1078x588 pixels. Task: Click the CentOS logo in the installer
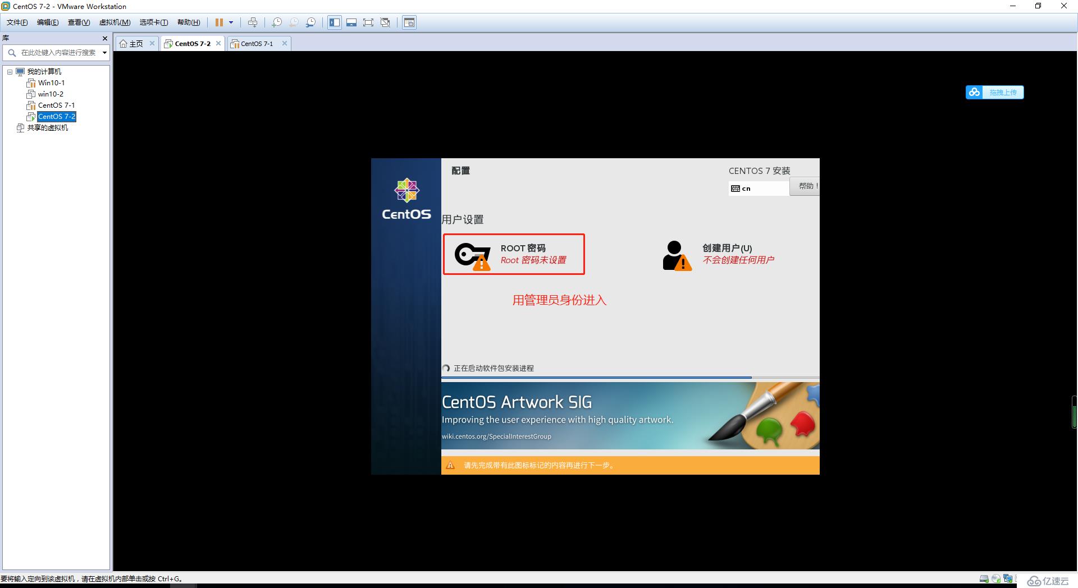(x=406, y=199)
